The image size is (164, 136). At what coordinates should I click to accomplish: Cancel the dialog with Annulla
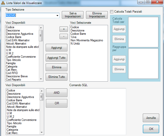point(151,118)
